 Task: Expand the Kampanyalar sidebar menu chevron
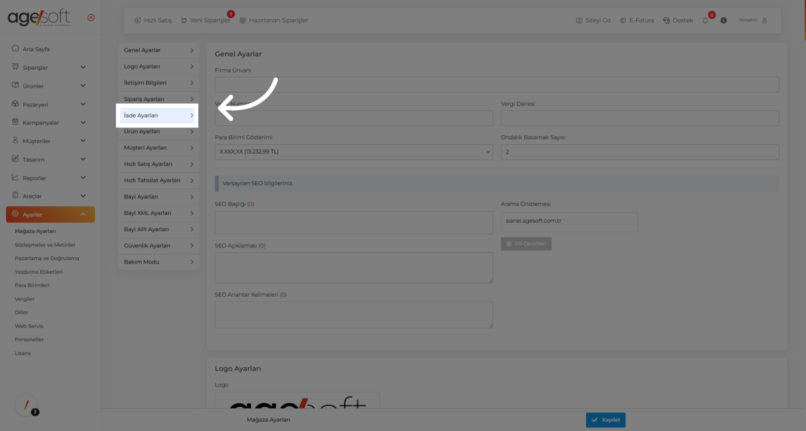(83, 123)
